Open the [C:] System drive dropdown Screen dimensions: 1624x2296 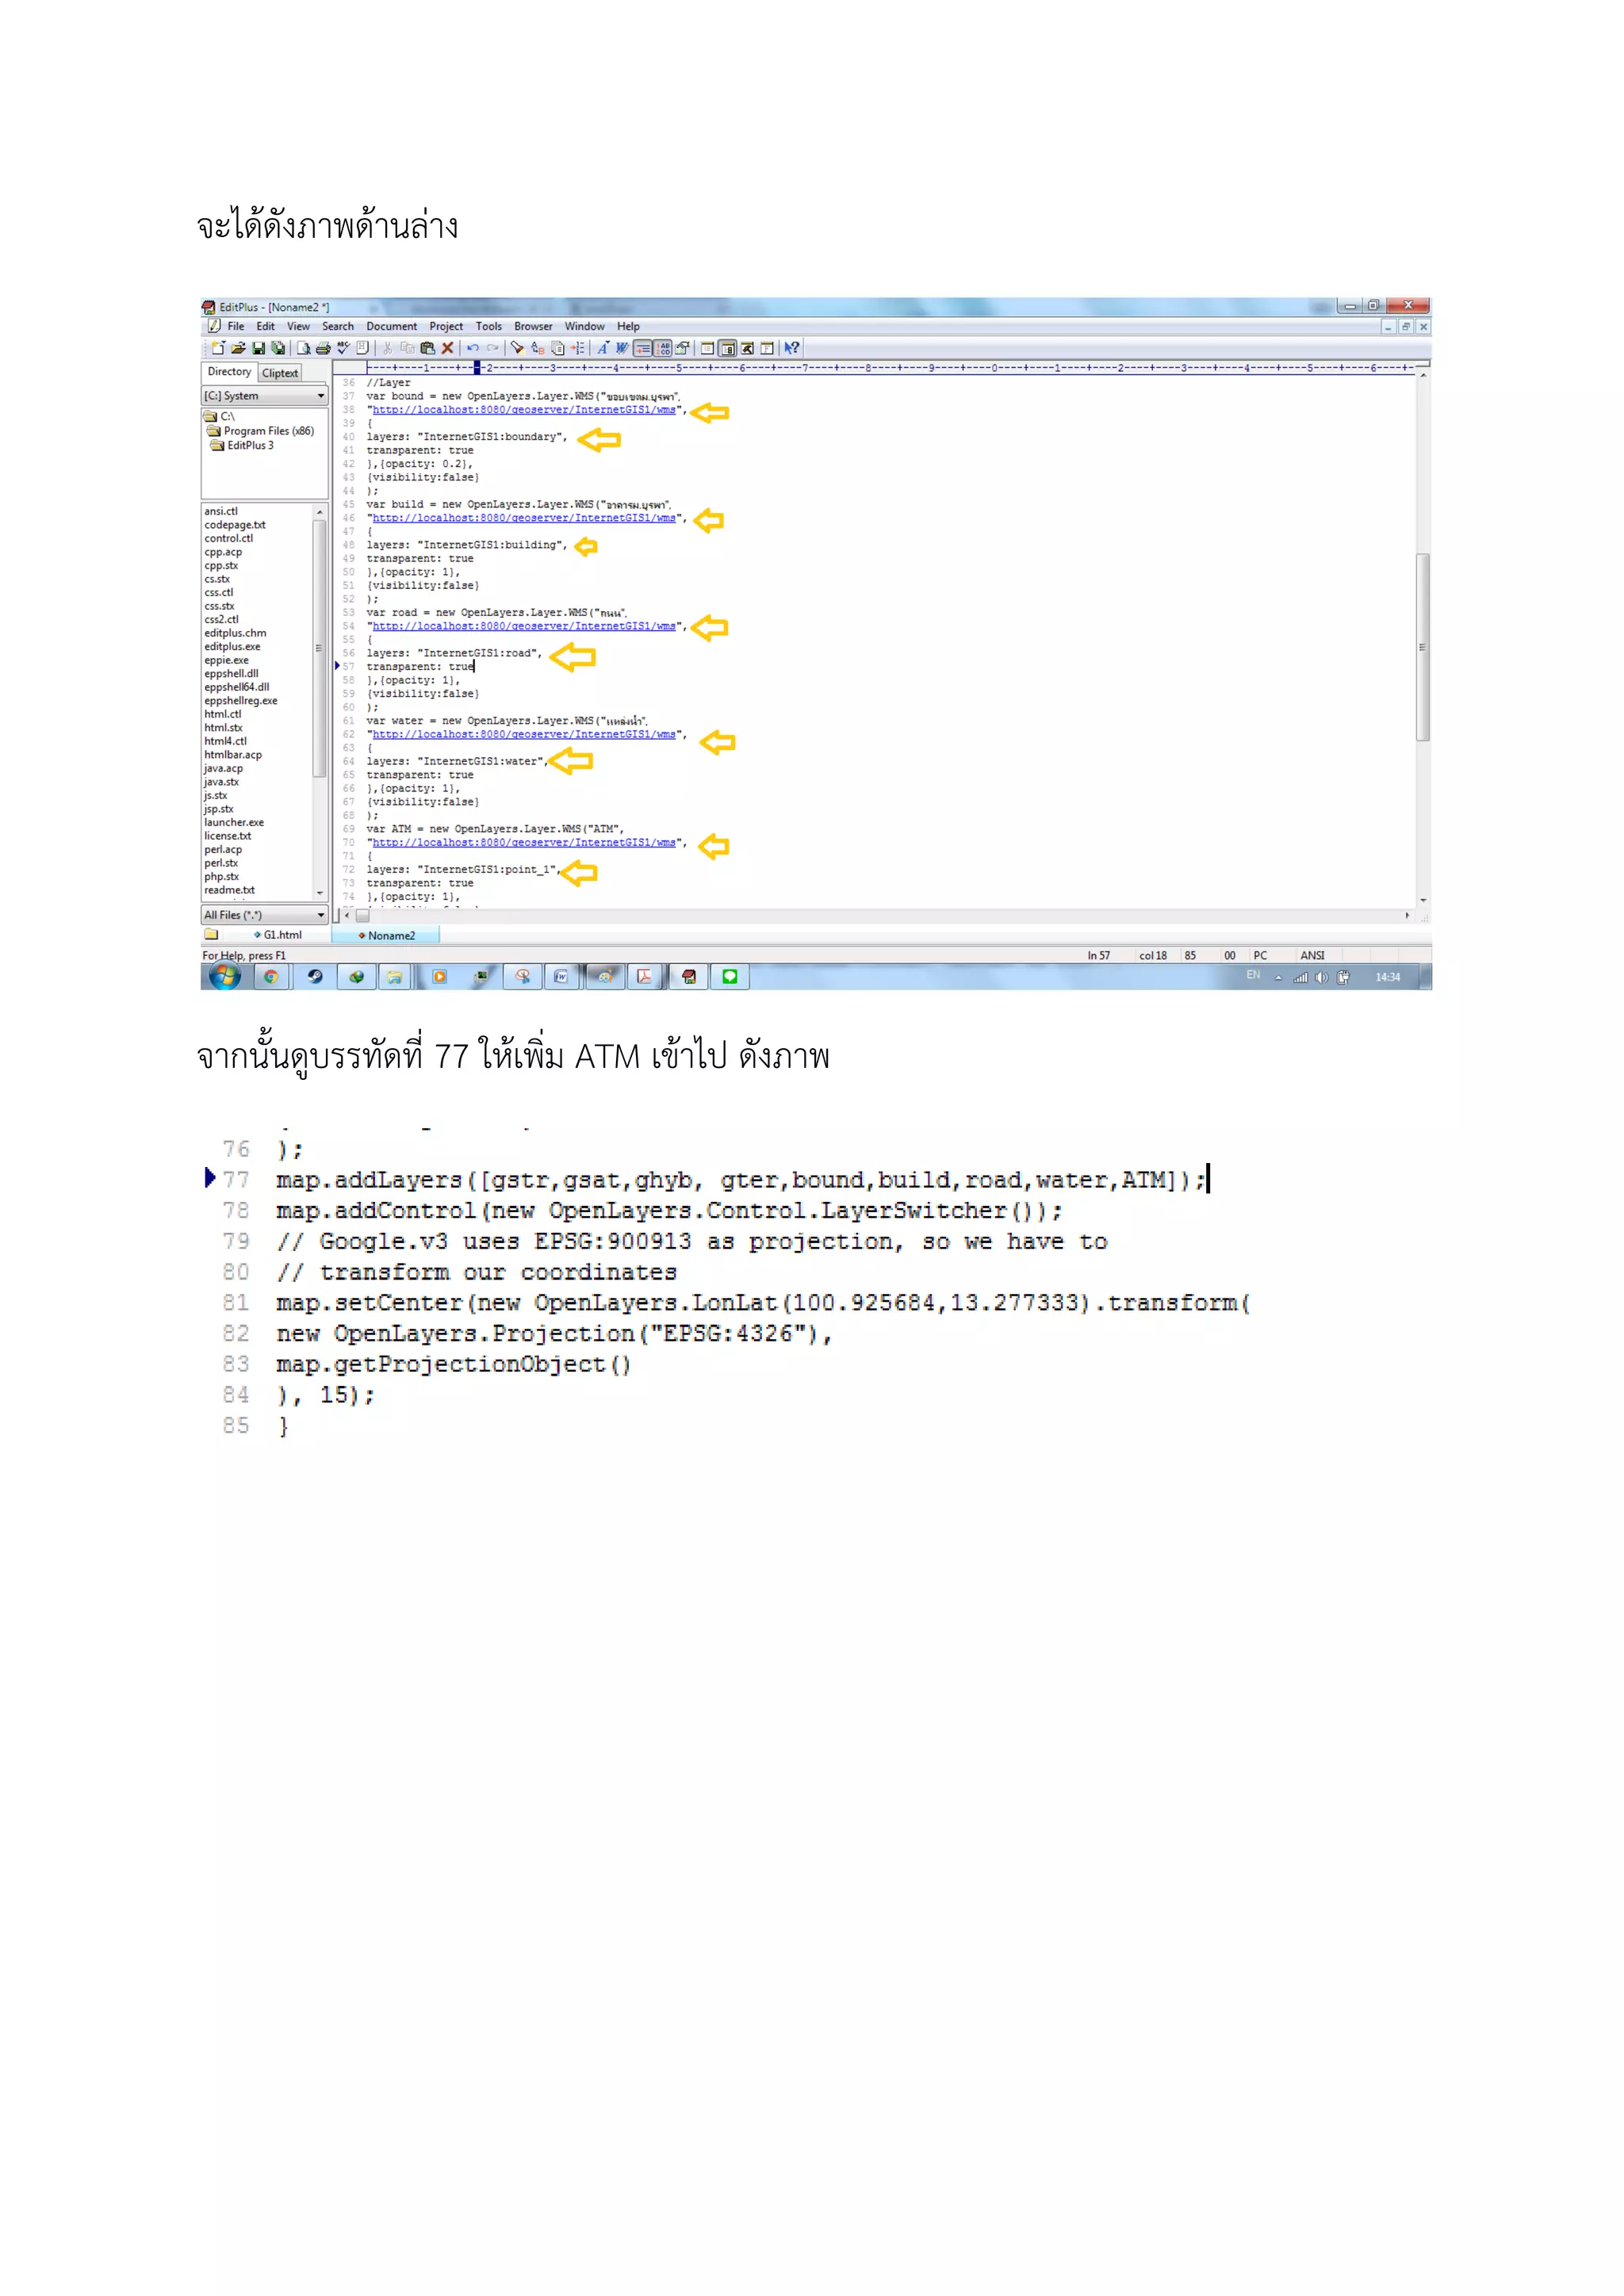(320, 396)
